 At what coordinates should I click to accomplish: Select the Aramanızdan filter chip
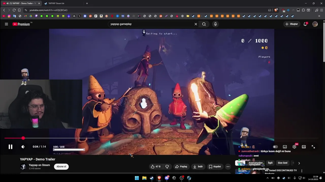(x=255, y=163)
